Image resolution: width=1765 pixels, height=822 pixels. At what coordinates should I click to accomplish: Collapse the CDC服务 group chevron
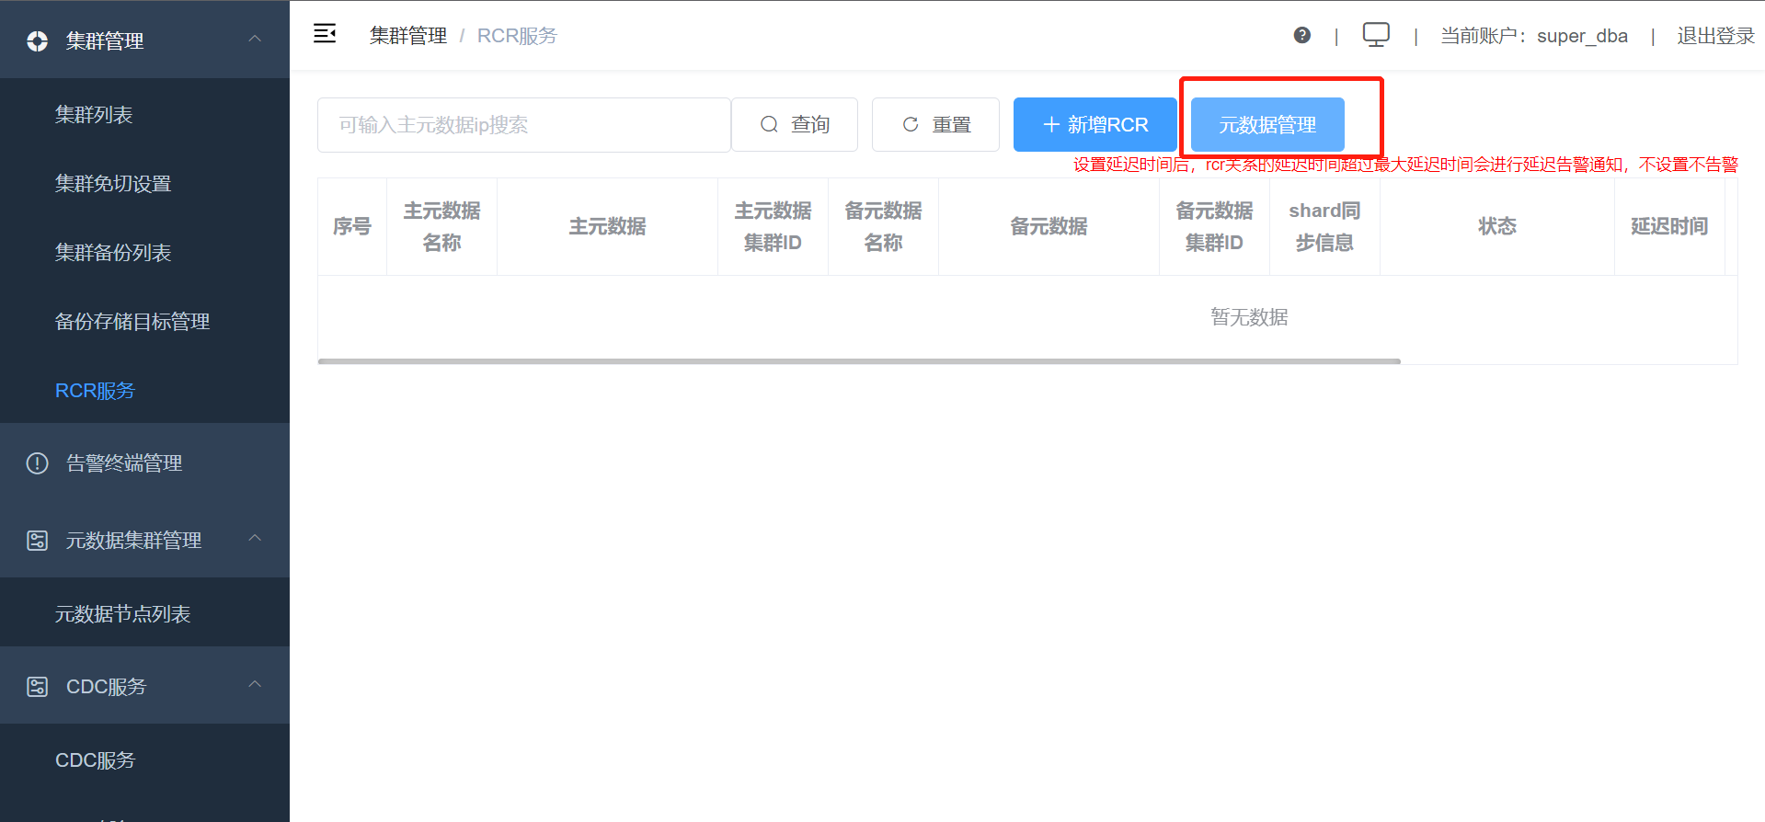(256, 684)
